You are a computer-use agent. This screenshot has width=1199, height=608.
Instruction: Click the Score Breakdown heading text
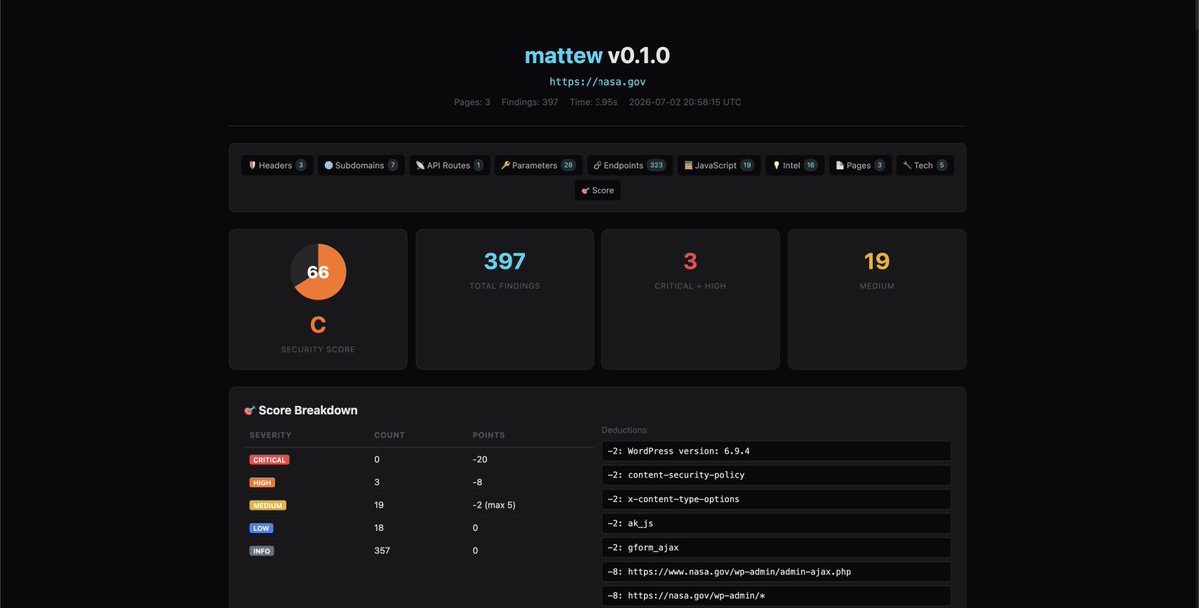click(x=308, y=410)
